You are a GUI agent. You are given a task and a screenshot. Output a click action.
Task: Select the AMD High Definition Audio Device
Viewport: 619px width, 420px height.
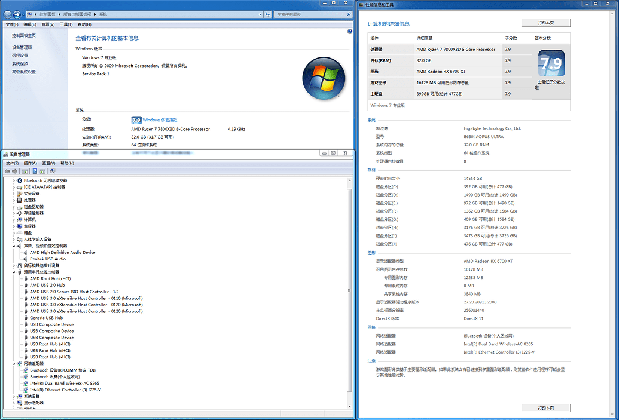point(64,252)
